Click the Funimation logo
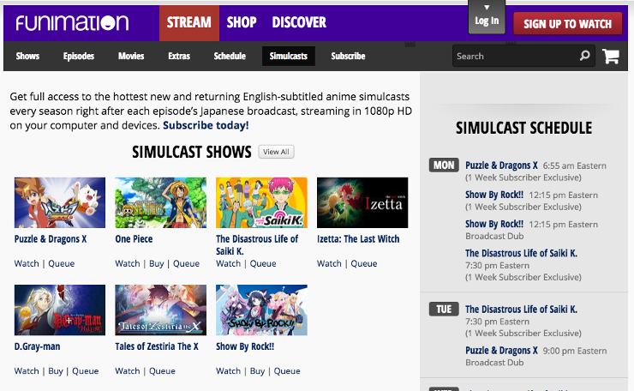Image resolution: width=634 pixels, height=391 pixels. pyautogui.click(x=72, y=23)
